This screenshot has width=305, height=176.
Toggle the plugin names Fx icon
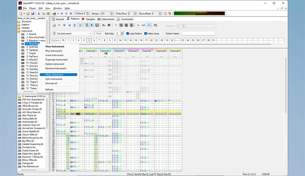(x=92, y=25)
